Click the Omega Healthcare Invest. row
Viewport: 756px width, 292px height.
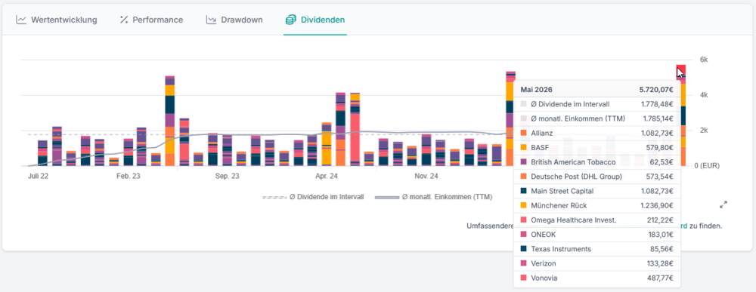(597, 220)
